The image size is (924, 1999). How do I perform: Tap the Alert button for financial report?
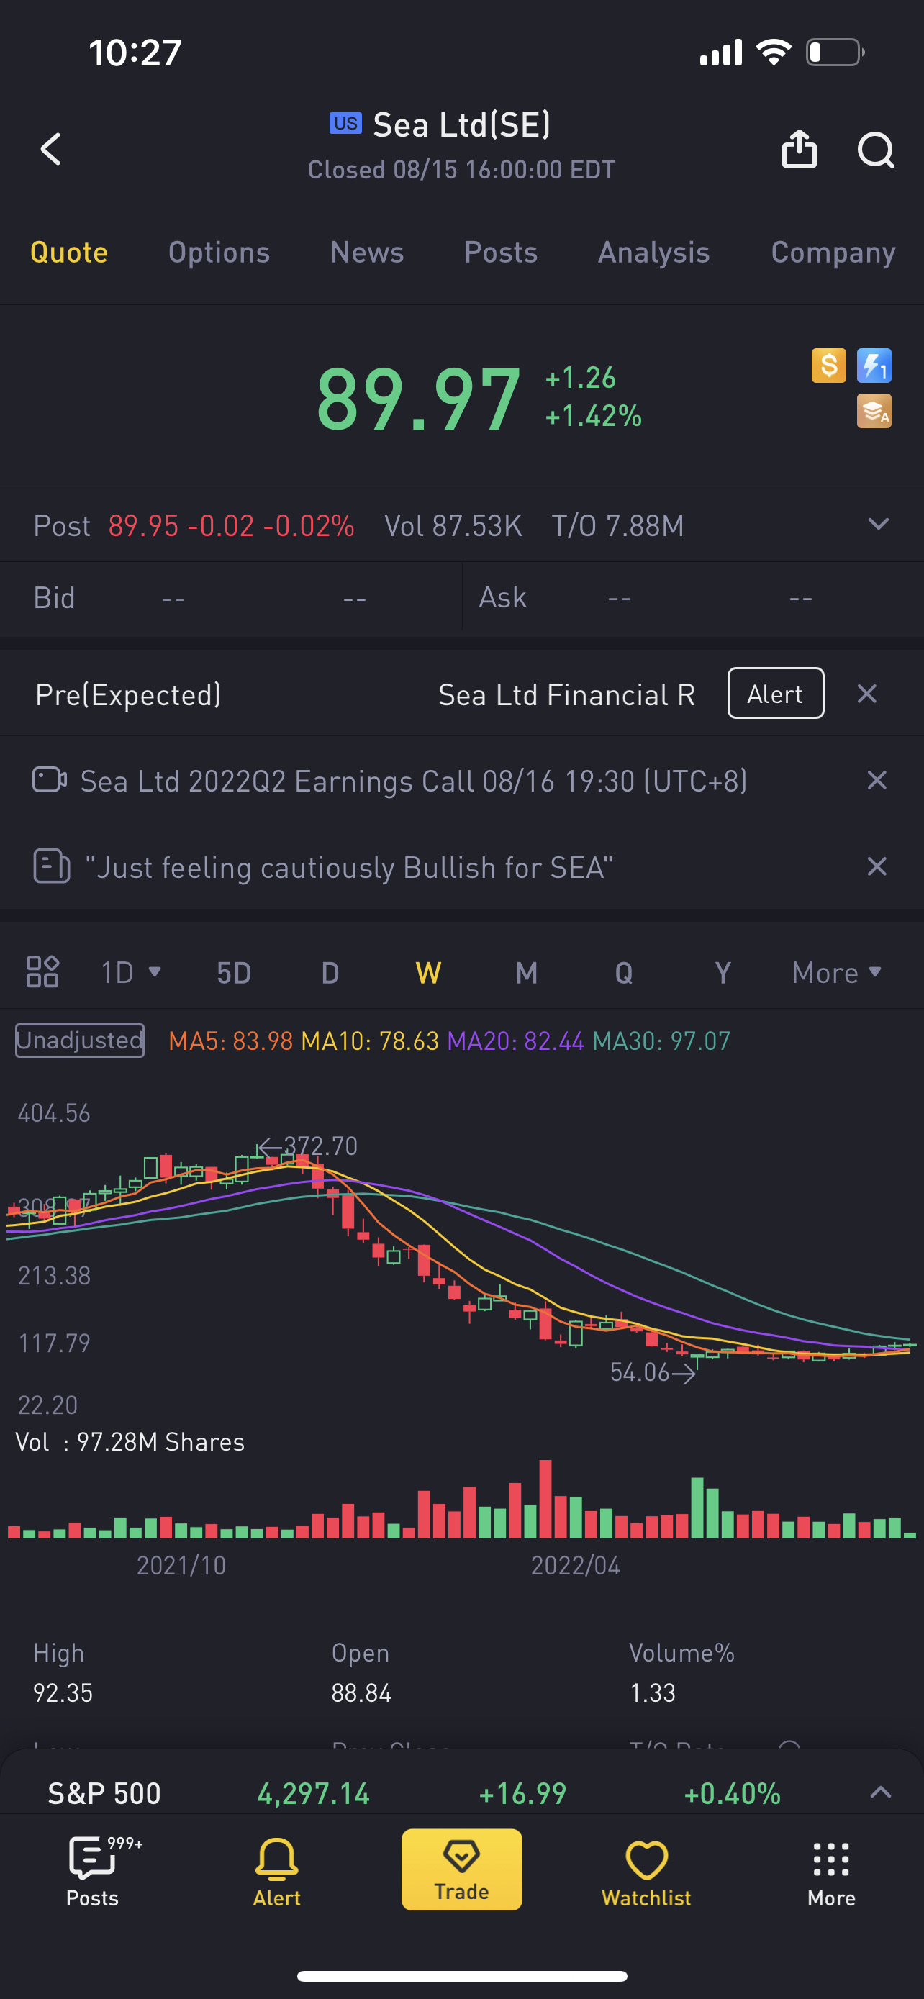[x=775, y=693]
